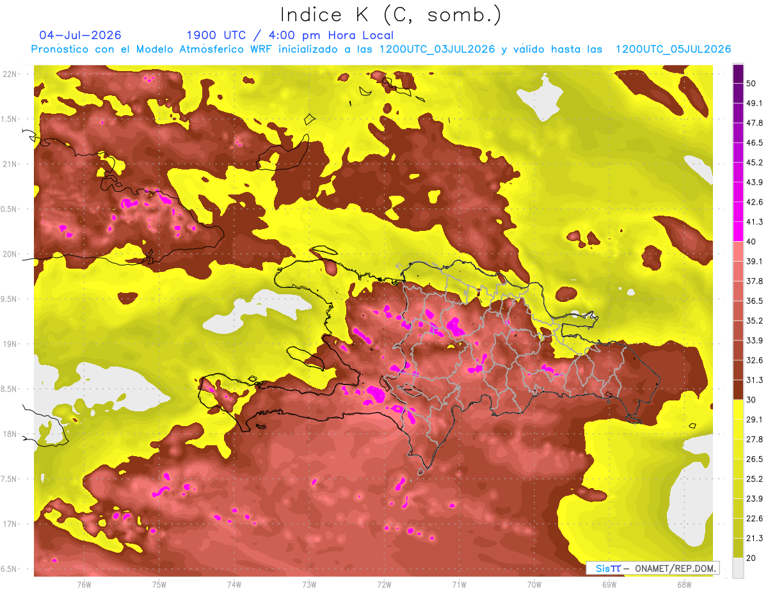The width and height of the screenshot is (768, 593).
Task: Click the "76W" longitude label
Action: click(84, 585)
